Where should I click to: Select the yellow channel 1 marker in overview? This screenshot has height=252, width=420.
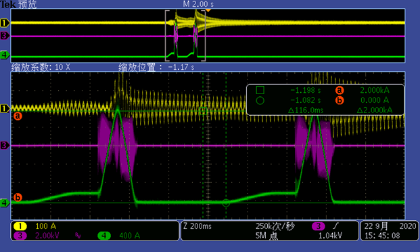coord(5,23)
